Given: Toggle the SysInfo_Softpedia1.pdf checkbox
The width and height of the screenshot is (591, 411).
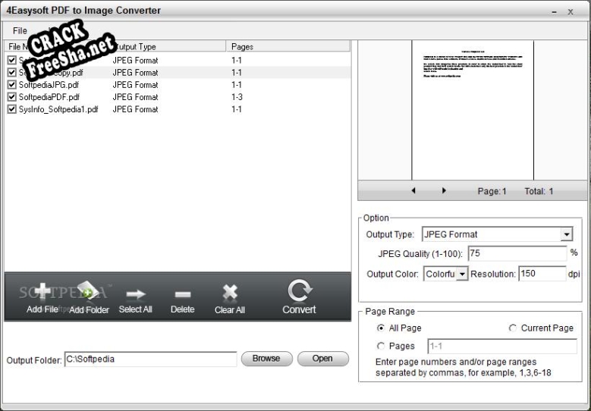Looking at the screenshot, I should pos(11,109).
